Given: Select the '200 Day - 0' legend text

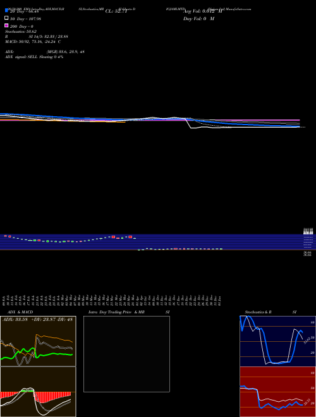Looking at the screenshot, I should [x=21, y=27].
